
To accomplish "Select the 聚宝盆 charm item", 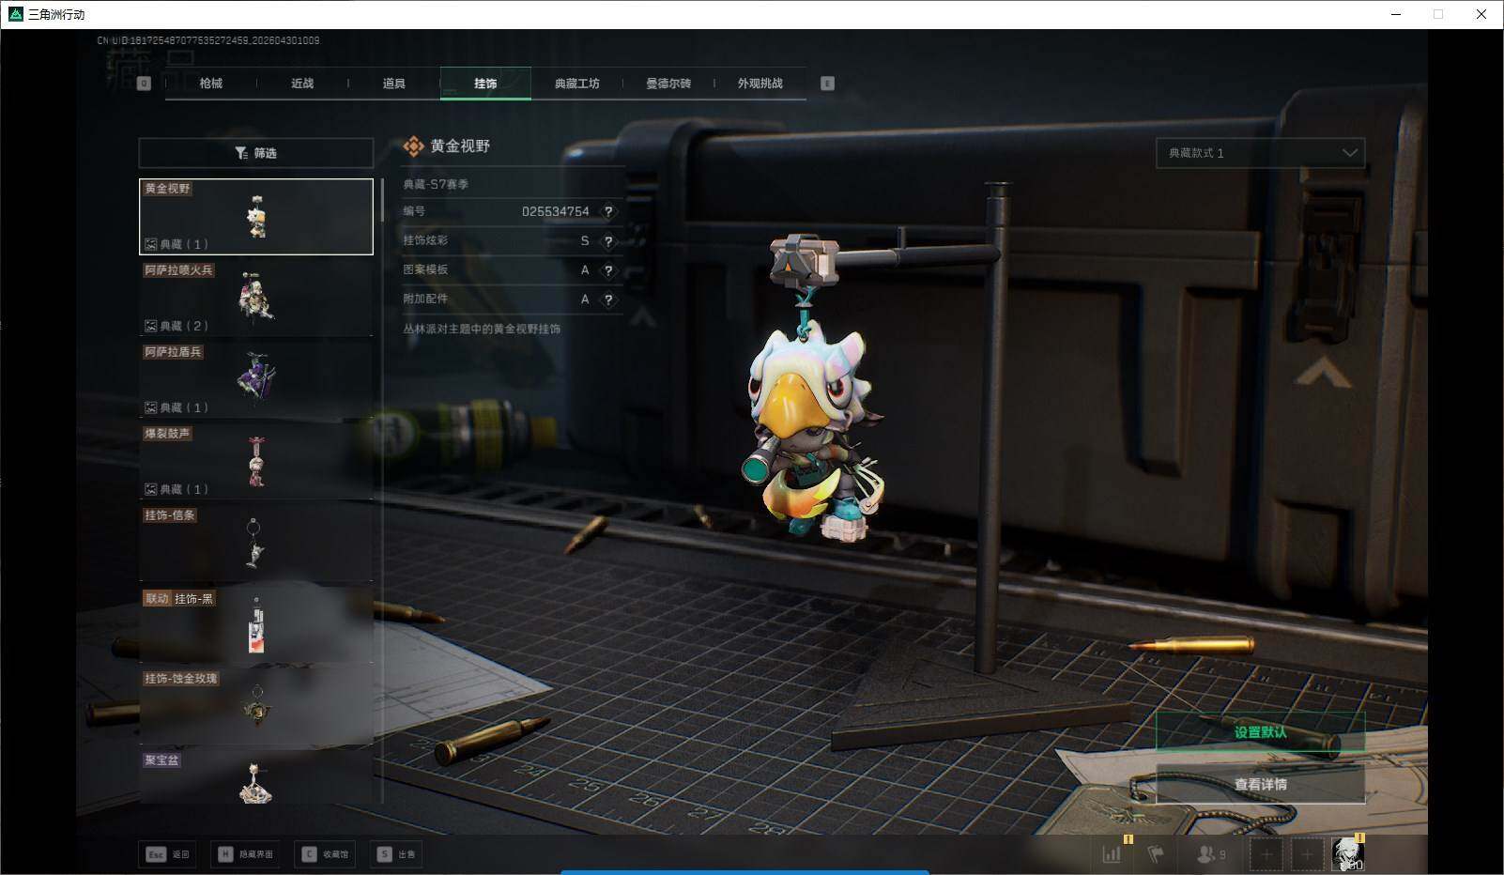I will 256,777.
